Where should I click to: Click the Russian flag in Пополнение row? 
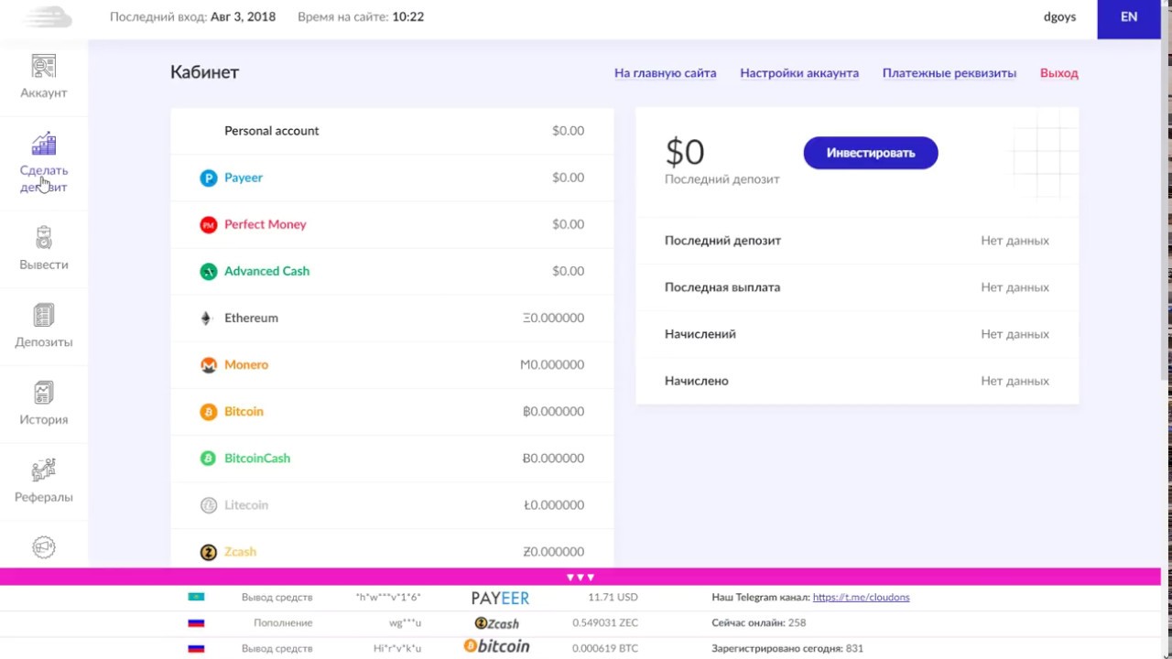196,622
